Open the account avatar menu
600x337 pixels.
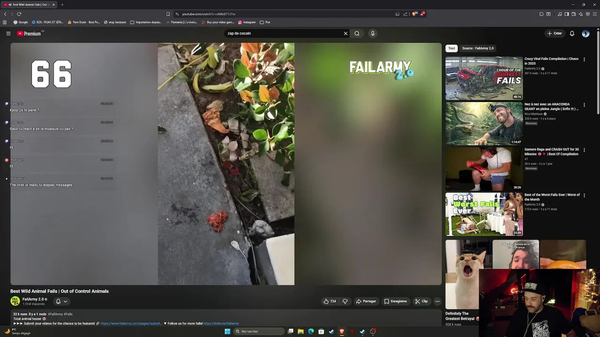[585, 33]
